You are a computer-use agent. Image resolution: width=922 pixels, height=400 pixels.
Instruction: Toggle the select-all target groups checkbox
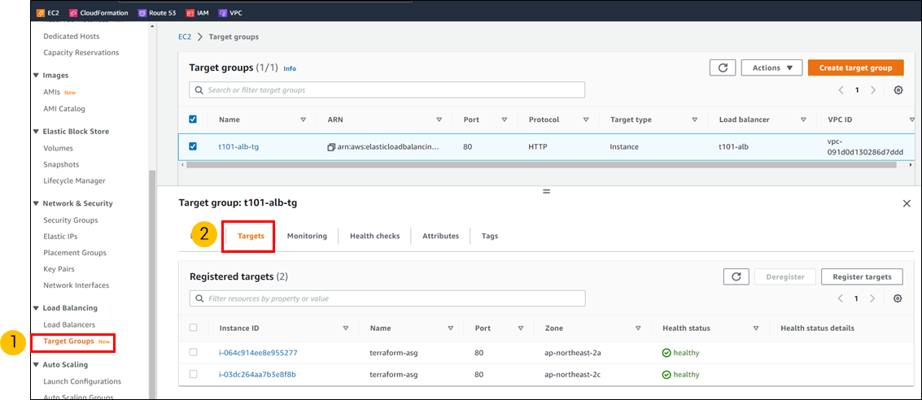[193, 120]
